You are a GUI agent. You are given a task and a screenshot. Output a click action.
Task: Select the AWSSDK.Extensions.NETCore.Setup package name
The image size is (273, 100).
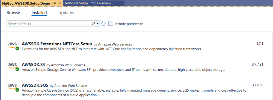[x=57, y=44]
